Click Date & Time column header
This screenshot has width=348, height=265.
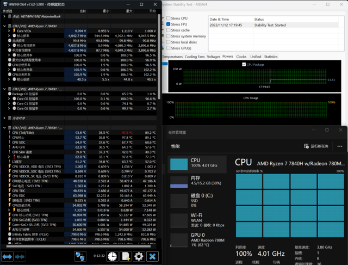point(231,19)
